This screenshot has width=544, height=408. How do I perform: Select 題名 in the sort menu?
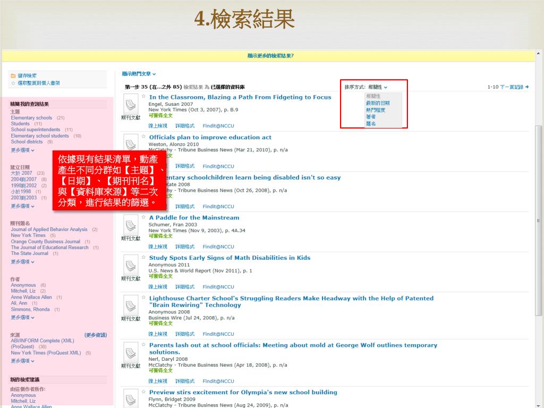371,124
